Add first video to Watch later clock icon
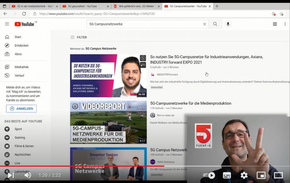The image size is (290, 183). tap(143, 58)
